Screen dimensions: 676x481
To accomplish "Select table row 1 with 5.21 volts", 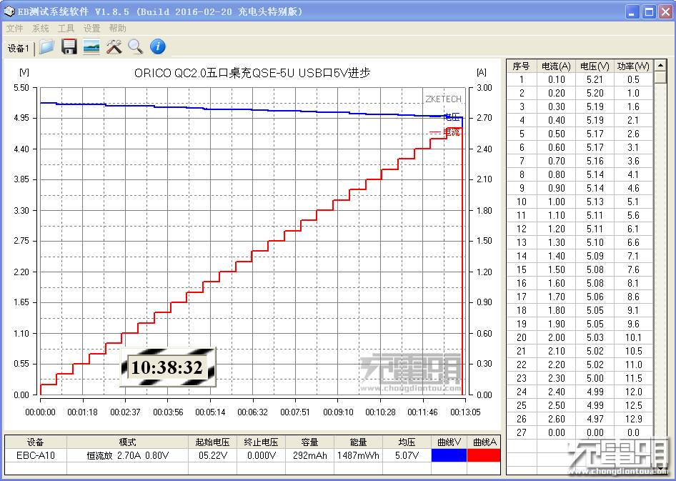I will [580, 79].
